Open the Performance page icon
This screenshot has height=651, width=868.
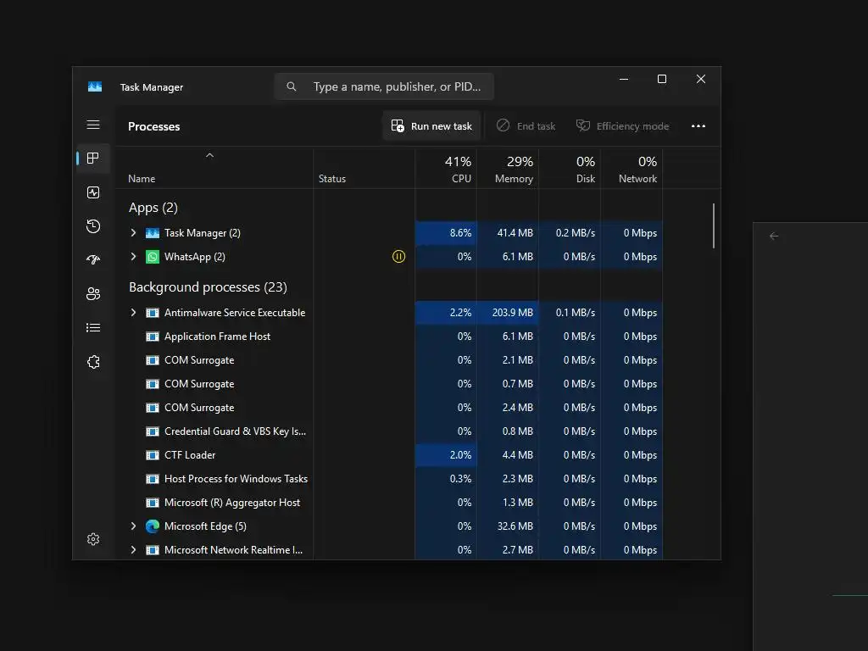(x=93, y=192)
